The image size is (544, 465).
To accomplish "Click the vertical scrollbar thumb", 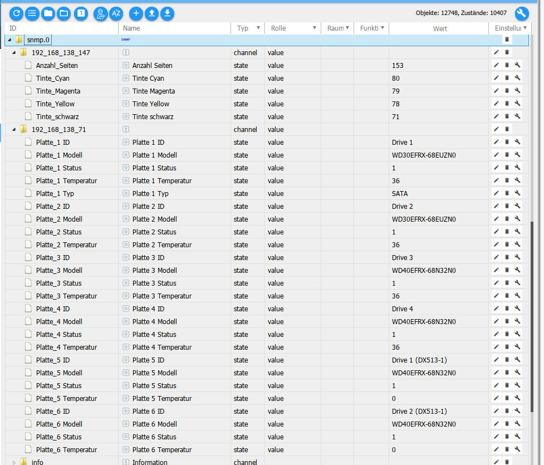I will tap(532, 316).
